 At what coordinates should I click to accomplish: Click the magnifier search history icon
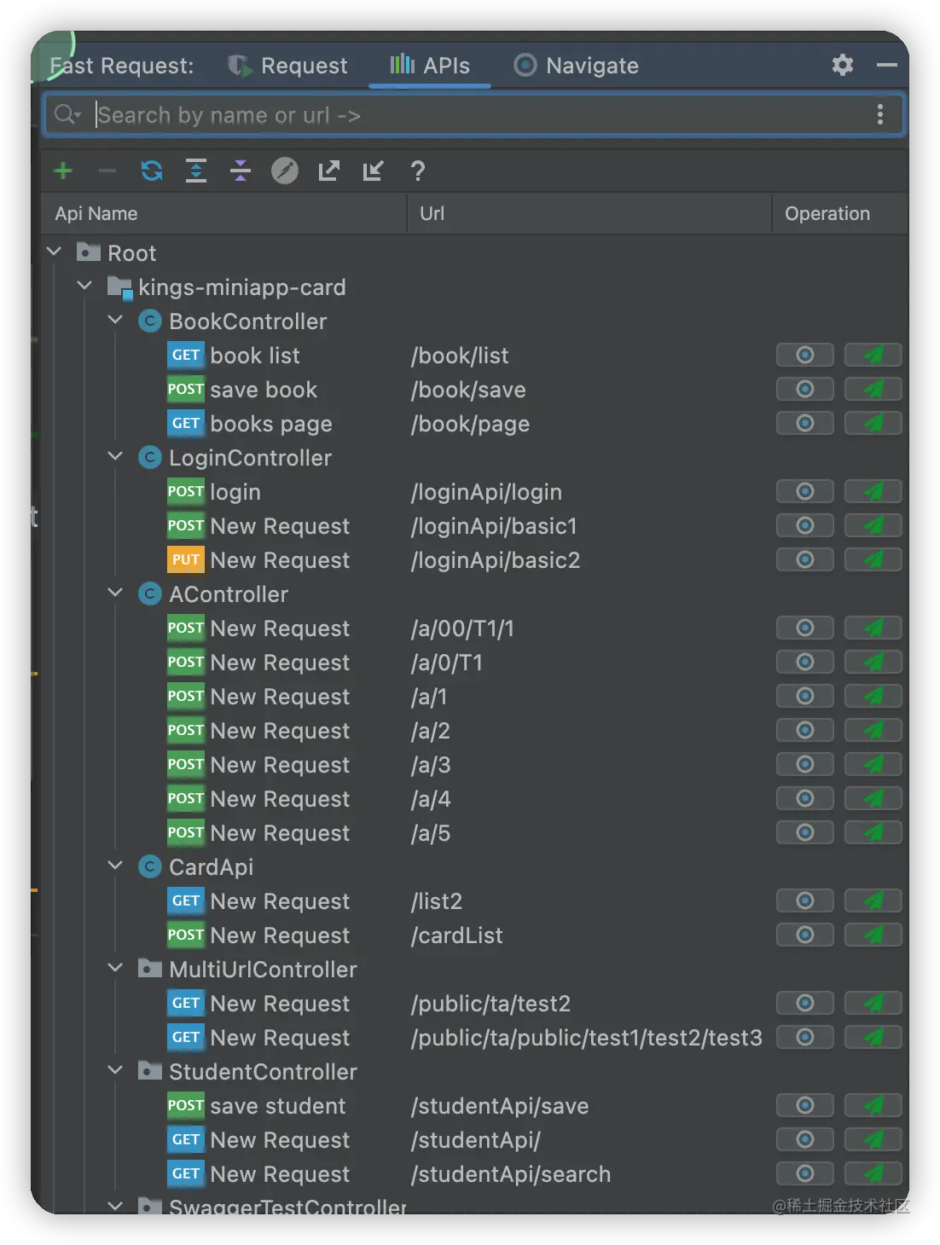point(67,114)
